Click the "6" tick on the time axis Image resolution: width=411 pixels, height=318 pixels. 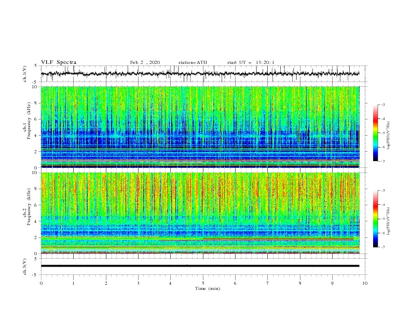click(x=235, y=283)
